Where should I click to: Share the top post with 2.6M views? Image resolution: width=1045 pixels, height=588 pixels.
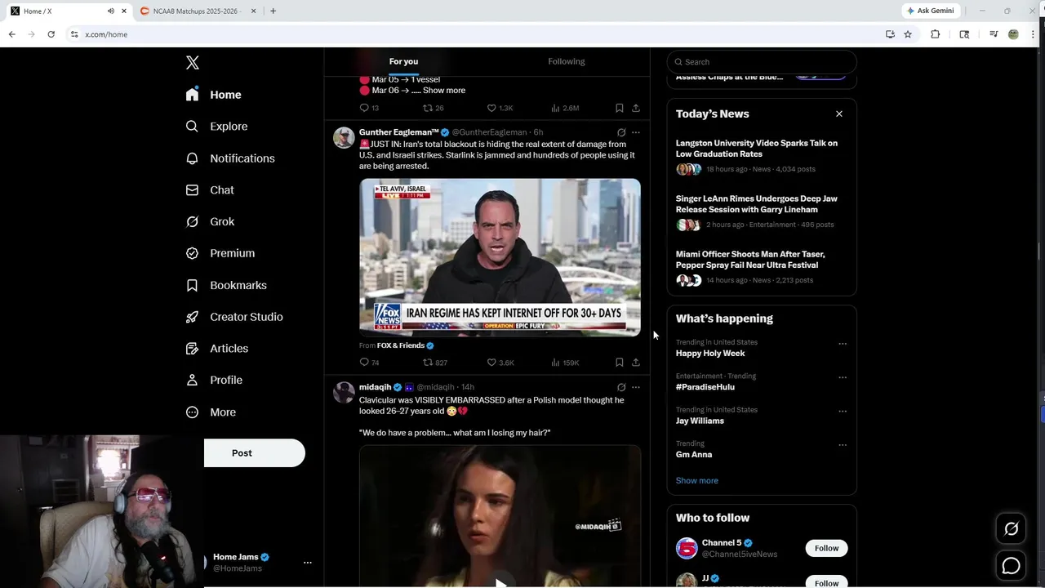point(635,108)
